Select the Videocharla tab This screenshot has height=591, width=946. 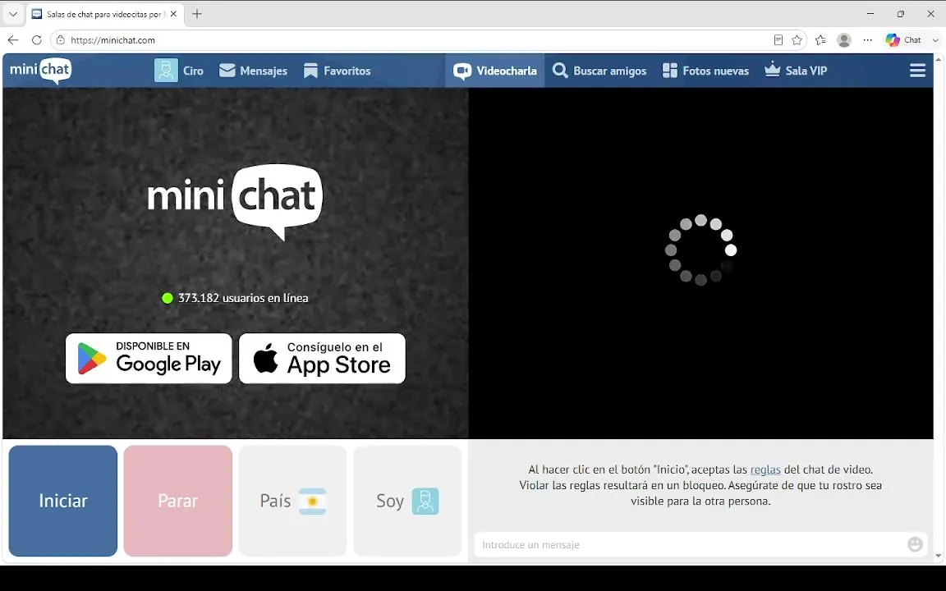point(494,71)
